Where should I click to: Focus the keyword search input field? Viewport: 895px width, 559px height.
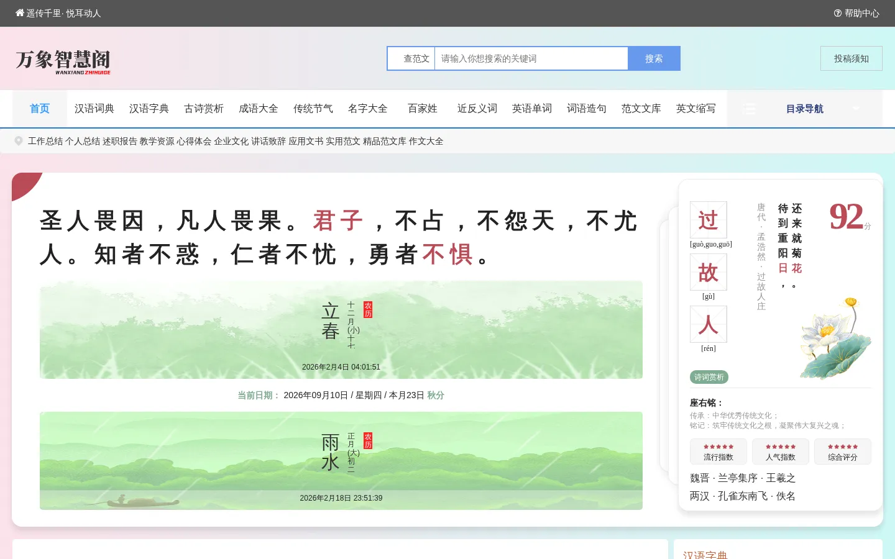click(x=531, y=58)
